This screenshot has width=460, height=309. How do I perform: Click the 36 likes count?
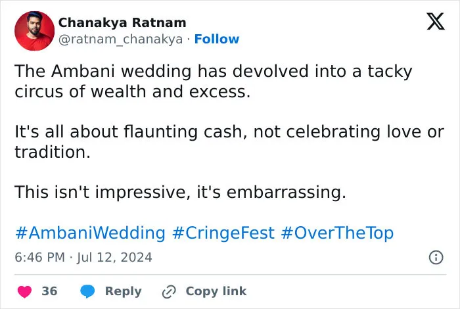click(49, 291)
